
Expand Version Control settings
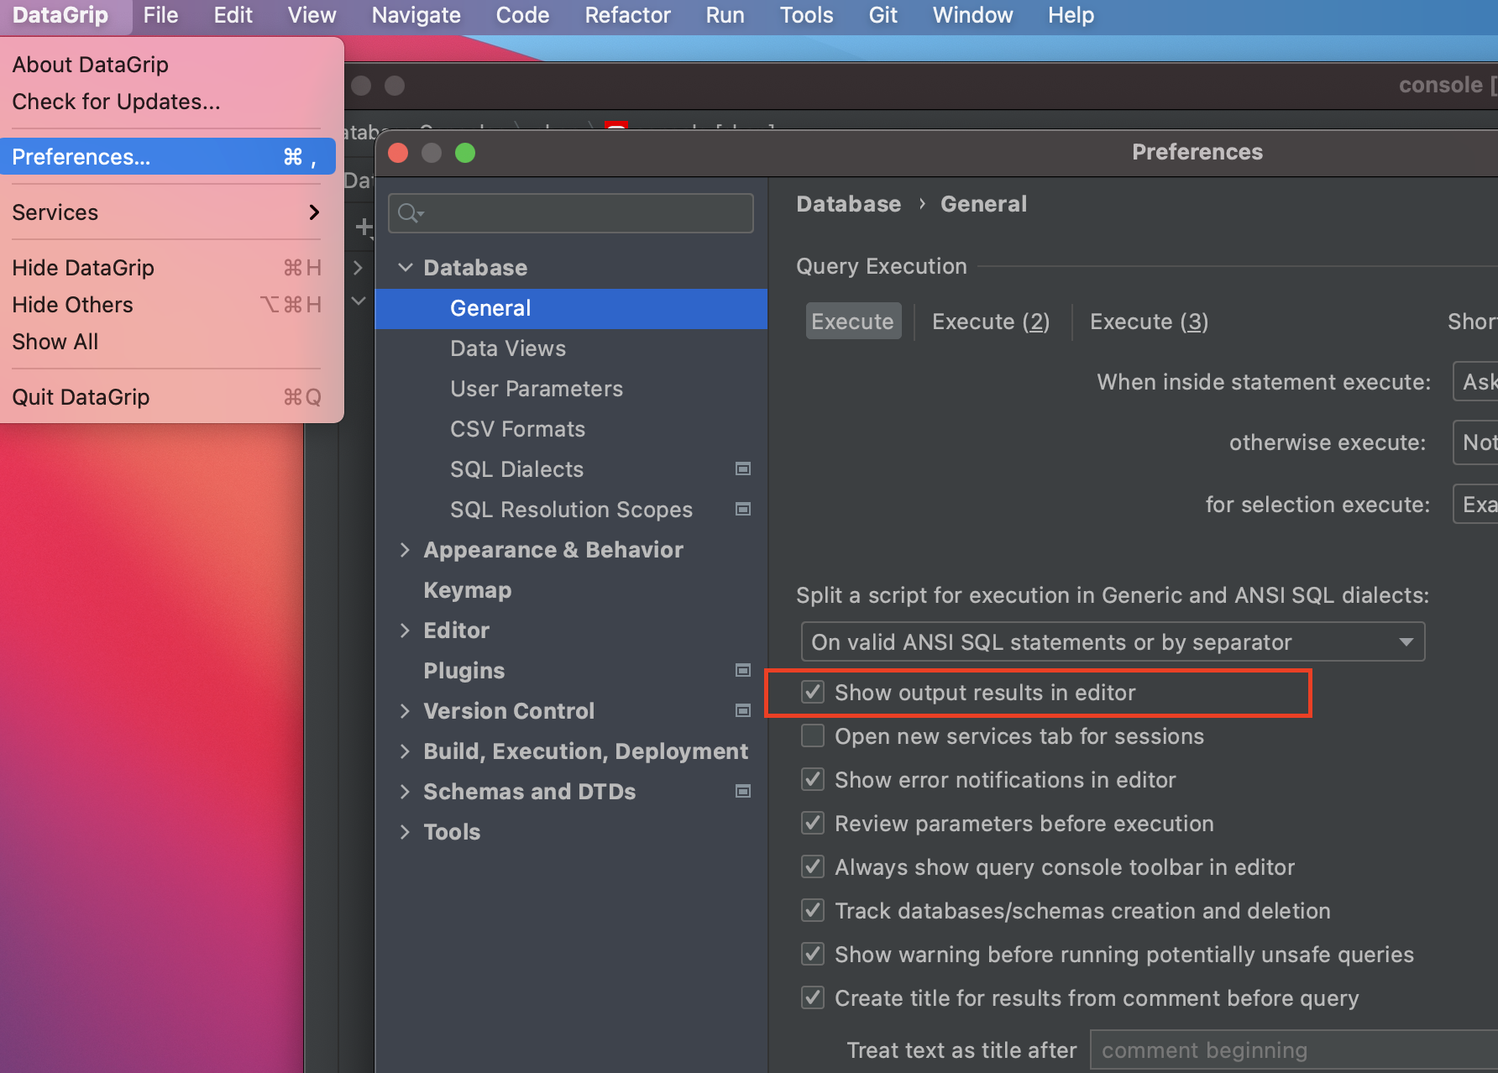pos(406,710)
